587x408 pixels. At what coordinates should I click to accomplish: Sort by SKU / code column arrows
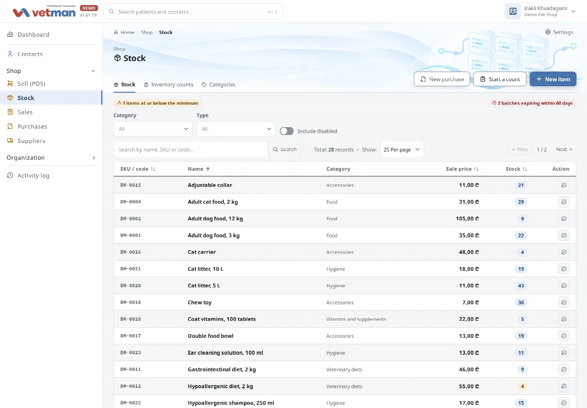click(153, 169)
